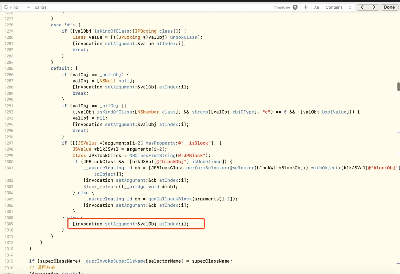
Task: Click toObject]]; continuation line
Action: (x=109, y=174)
